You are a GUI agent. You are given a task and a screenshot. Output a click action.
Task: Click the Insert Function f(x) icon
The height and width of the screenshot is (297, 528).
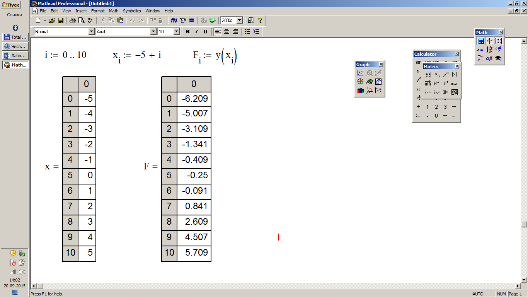point(174,20)
